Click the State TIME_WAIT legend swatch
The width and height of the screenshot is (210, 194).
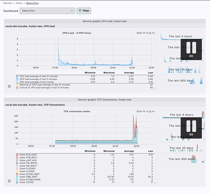pos(17,177)
